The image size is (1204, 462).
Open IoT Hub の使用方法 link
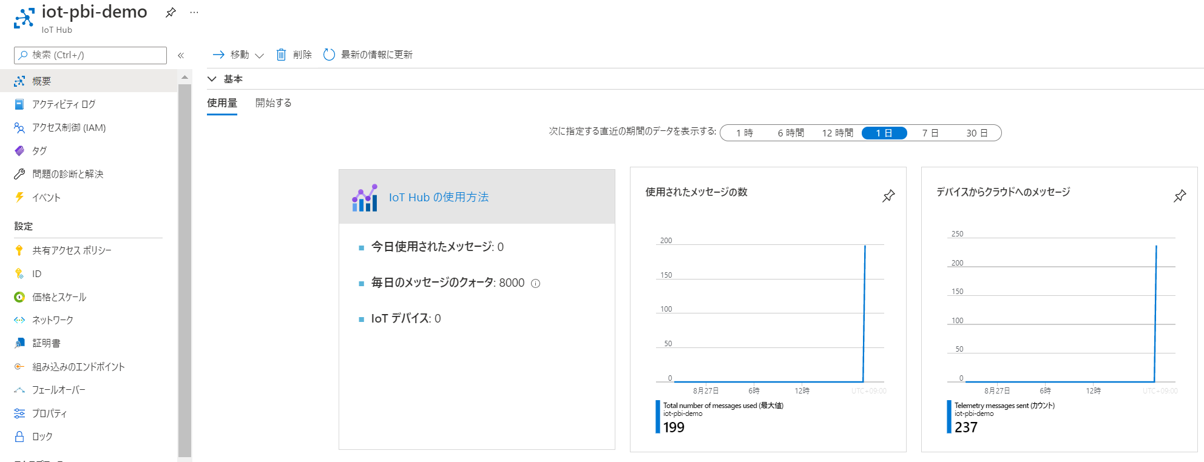click(439, 197)
